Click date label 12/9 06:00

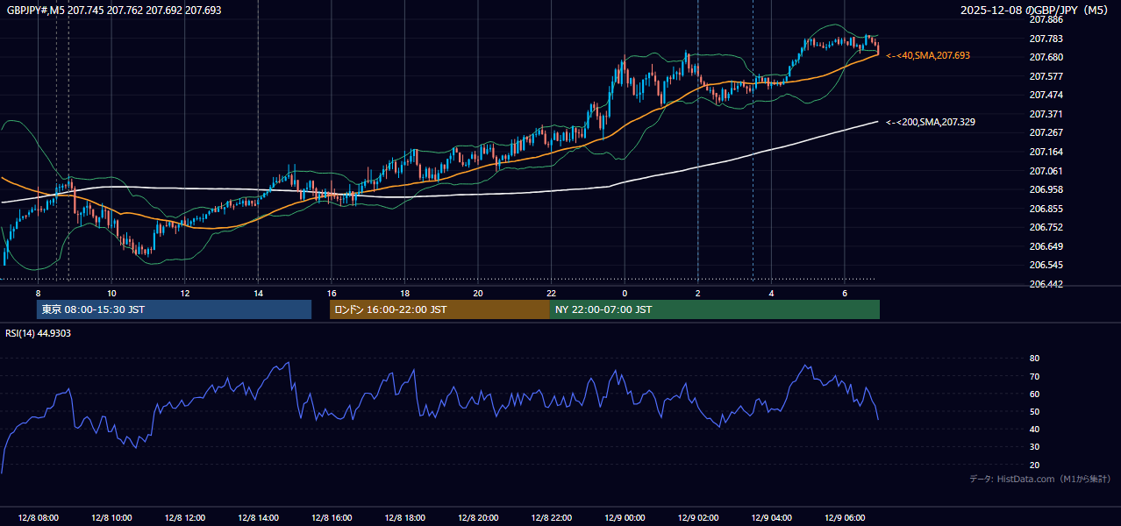[844, 517]
